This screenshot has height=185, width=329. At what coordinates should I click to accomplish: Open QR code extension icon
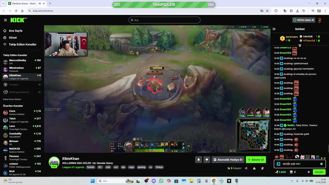291,11
